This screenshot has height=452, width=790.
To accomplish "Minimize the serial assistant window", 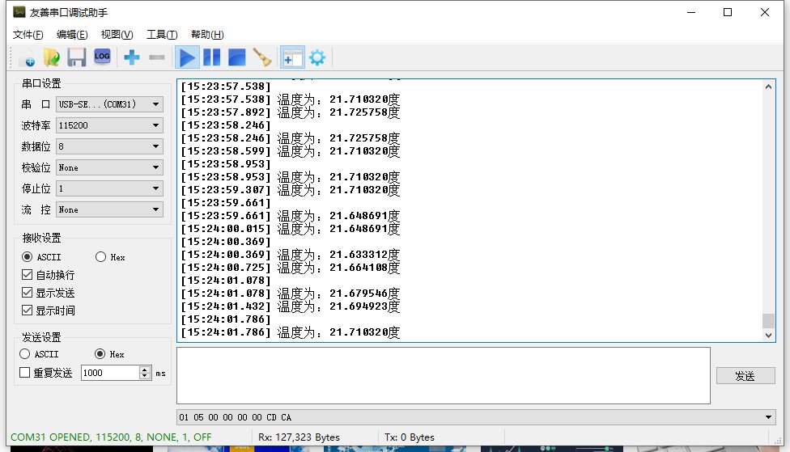I will [691, 12].
